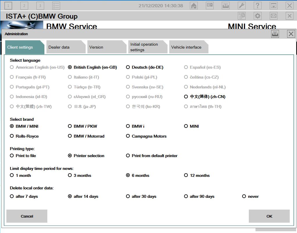Select BMW i brand

[135, 126]
